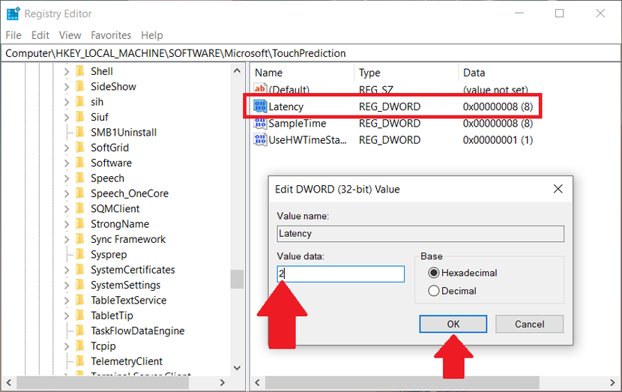Viewport: 622px width, 392px height.
Task: Click the SoftGrid folder icon
Action: [x=80, y=147]
